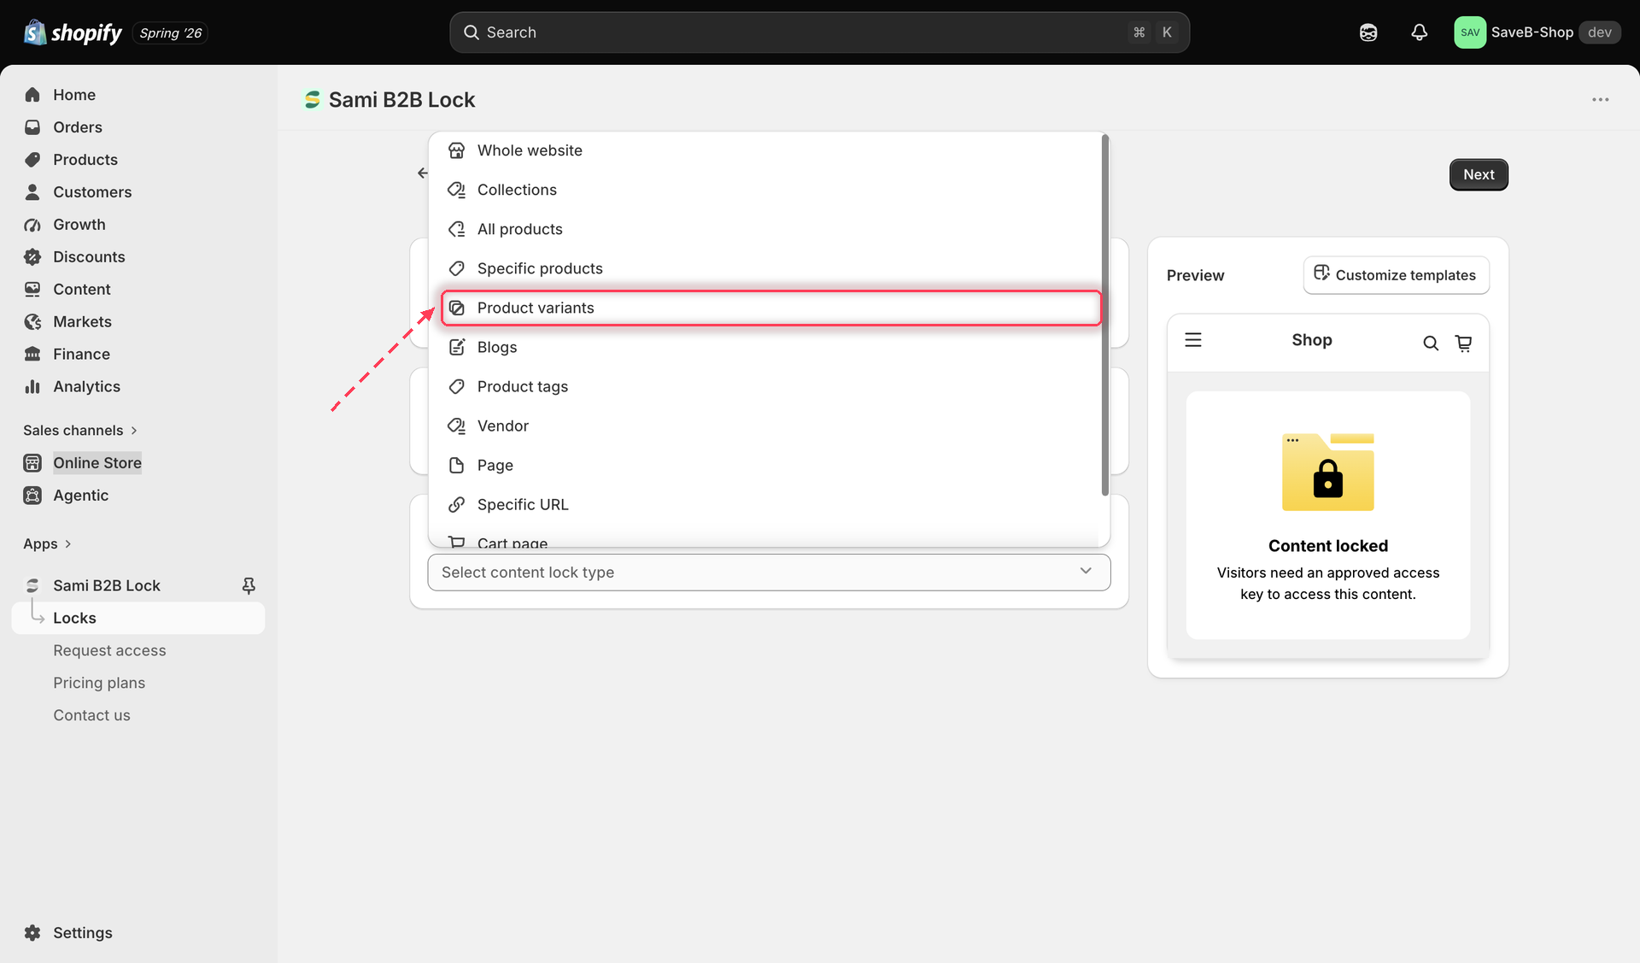Viewport: 1640px width, 963px height.
Task: Choose Whole website from the list
Action: point(770,150)
